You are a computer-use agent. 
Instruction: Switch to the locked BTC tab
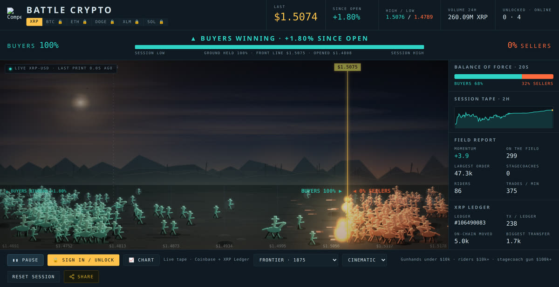(54, 22)
